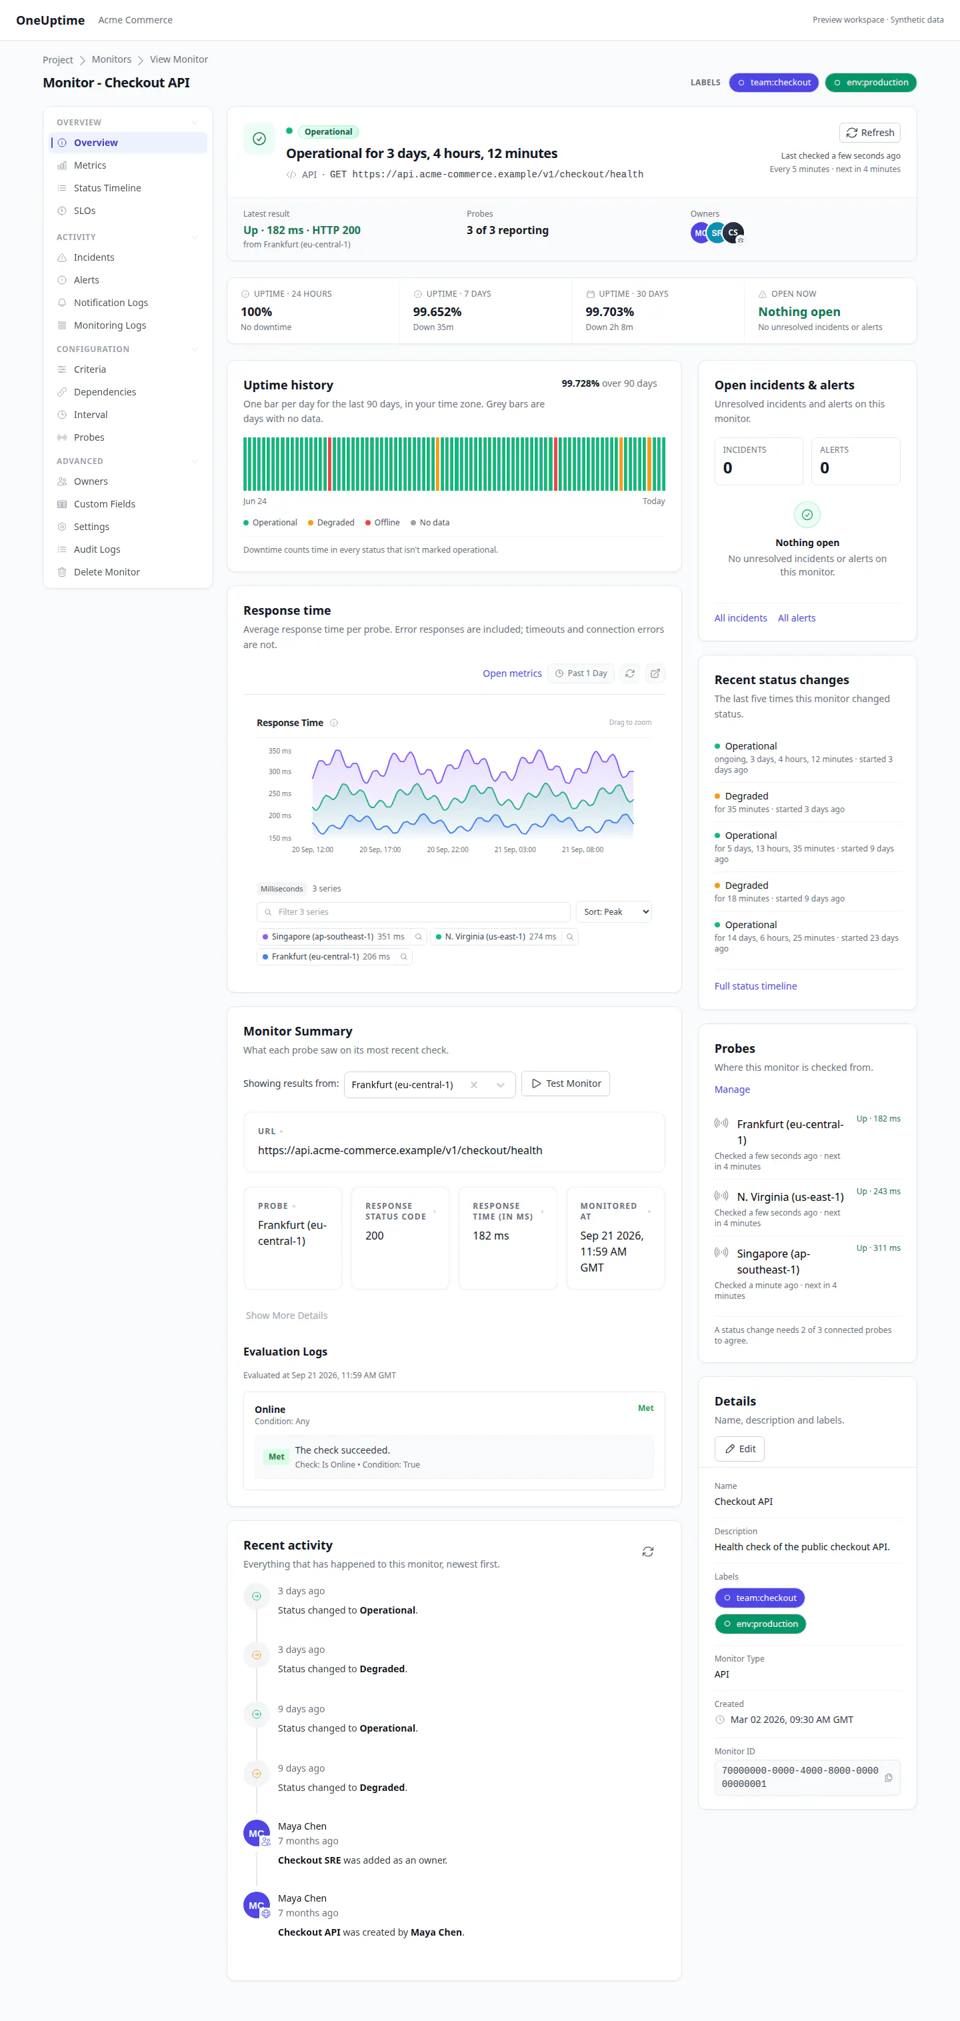Click info icon beside Response Time title
Screen dimensions: 960x2021
coord(334,723)
